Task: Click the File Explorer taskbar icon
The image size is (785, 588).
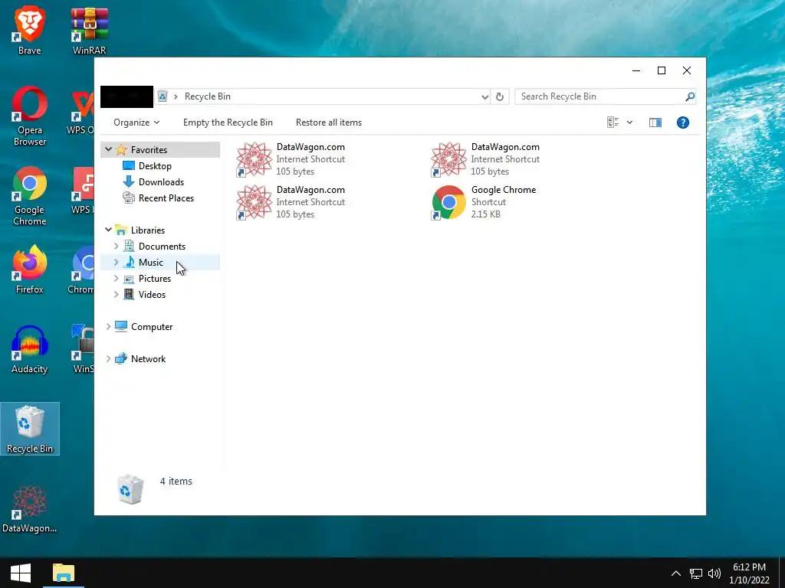Action: (64, 573)
